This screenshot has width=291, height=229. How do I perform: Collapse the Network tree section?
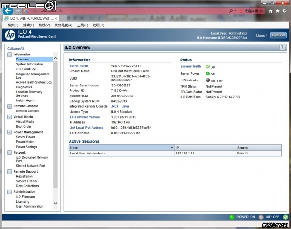click(x=10, y=153)
